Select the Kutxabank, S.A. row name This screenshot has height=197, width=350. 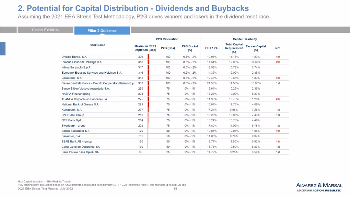72,110
